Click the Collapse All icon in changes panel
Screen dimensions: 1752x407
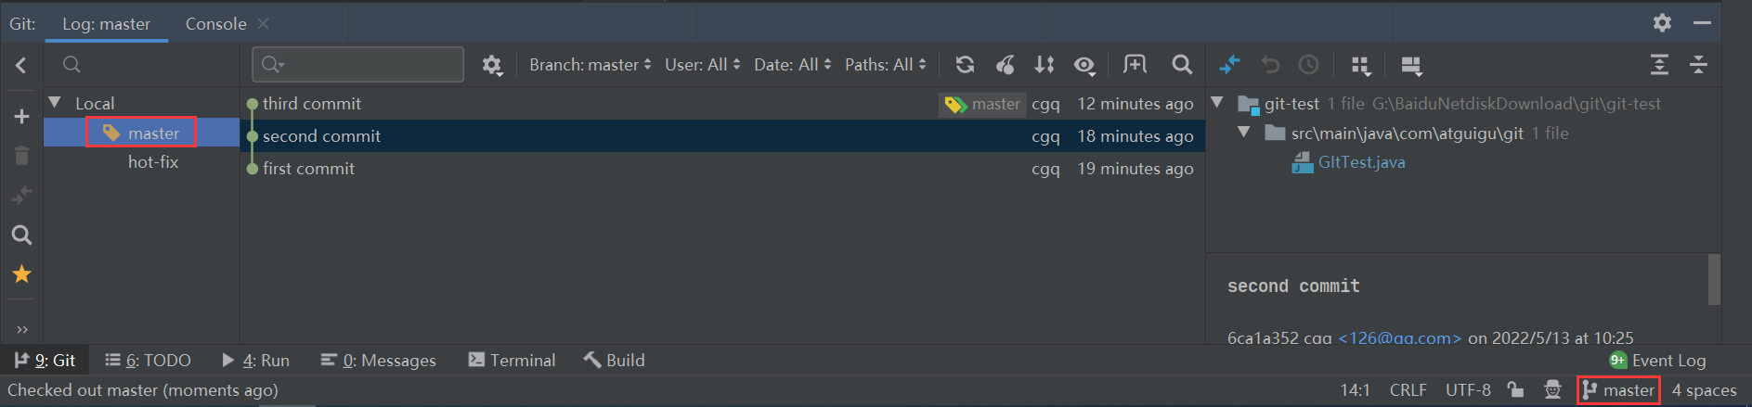click(1698, 65)
